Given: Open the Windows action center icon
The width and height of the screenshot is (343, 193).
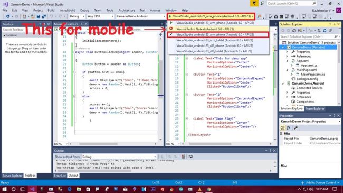Looking at the screenshot, I should (x=335, y=189).
